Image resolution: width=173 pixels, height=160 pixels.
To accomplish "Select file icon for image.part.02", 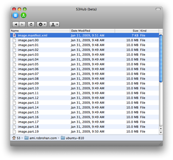I will tap(14, 50).
